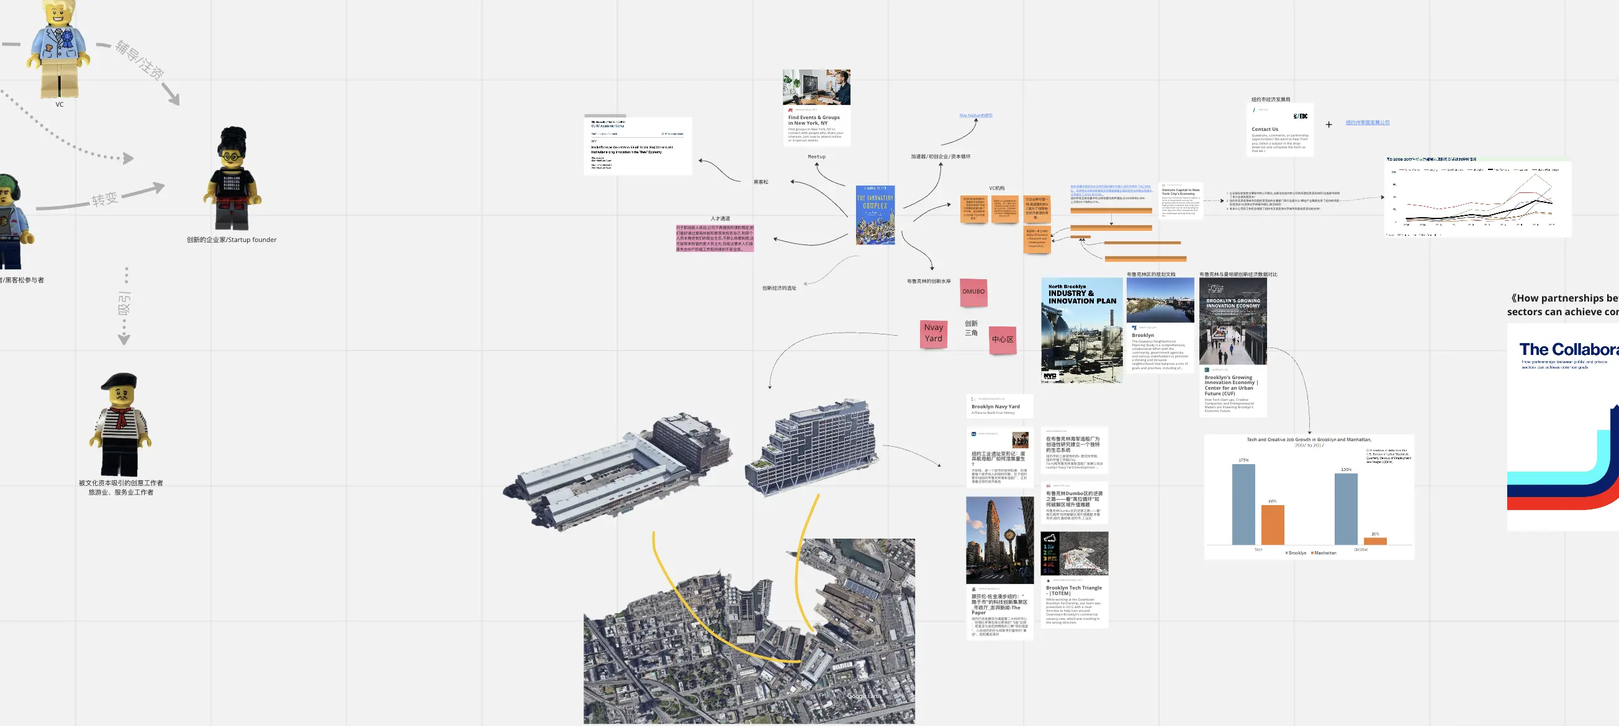
Task: Click the pink DMUBO sticky note
Action: 973,292
